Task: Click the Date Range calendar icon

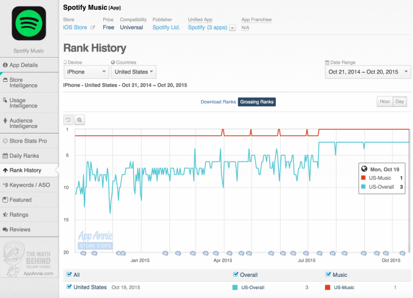Action: point(327,63)
